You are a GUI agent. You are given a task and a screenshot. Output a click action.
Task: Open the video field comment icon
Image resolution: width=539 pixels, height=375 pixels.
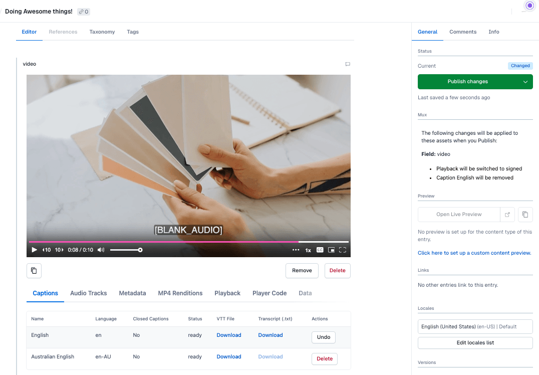(x=348, y=64)
